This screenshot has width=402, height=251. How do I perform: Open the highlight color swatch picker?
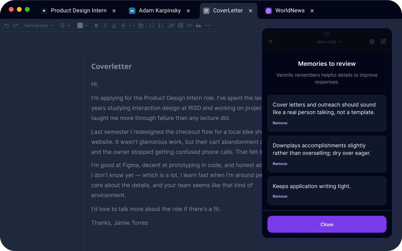pyautogui.click(x=82, y=25)
